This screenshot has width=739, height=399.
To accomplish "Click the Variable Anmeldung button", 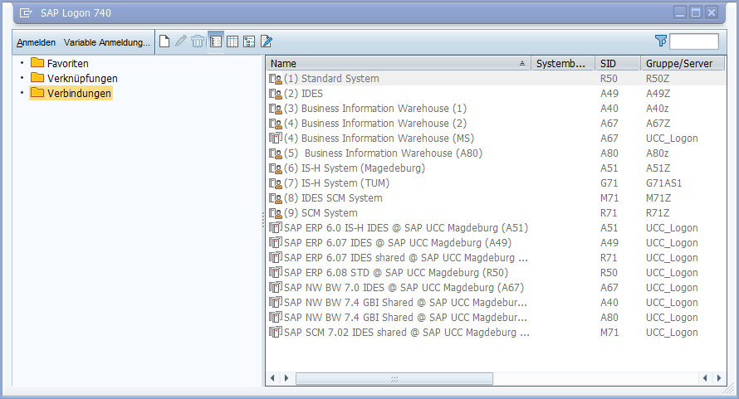I will [107, 42].
